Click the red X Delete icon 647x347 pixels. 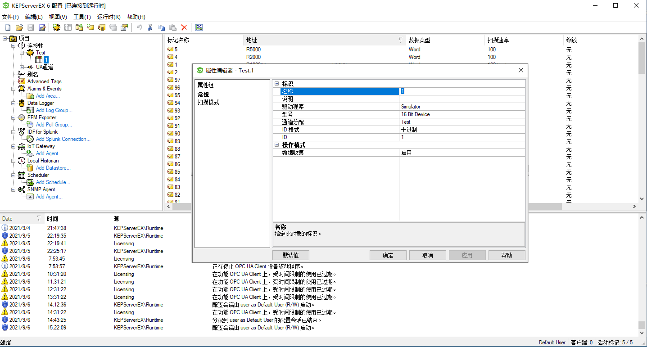[184, 27]
